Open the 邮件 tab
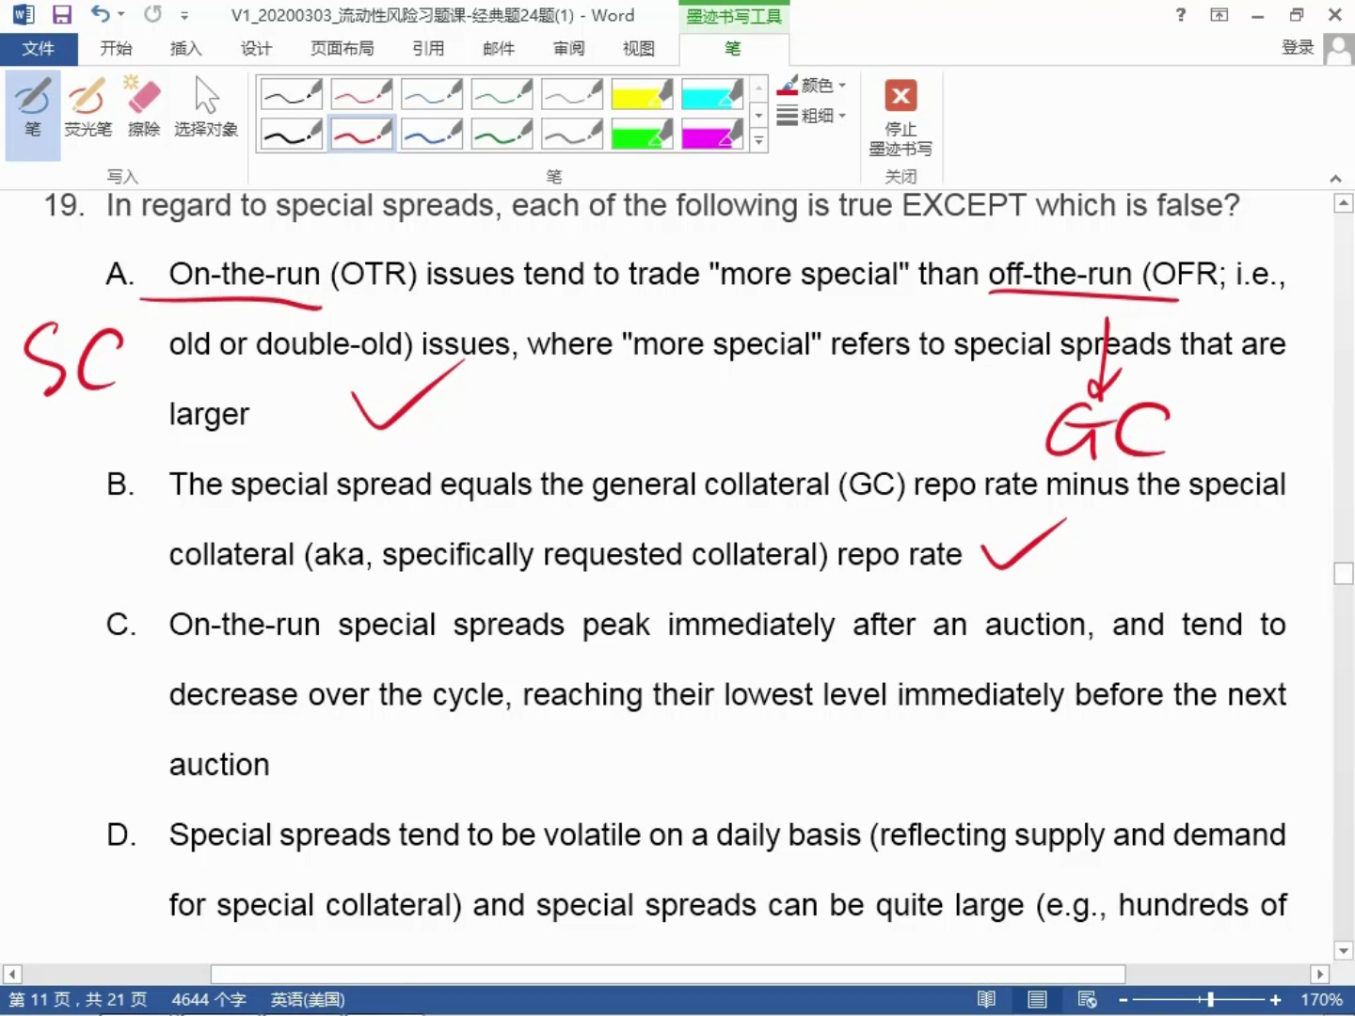Image resolution: width=1355 pixels, height=1016 pixels. click(x=499, y=49)
